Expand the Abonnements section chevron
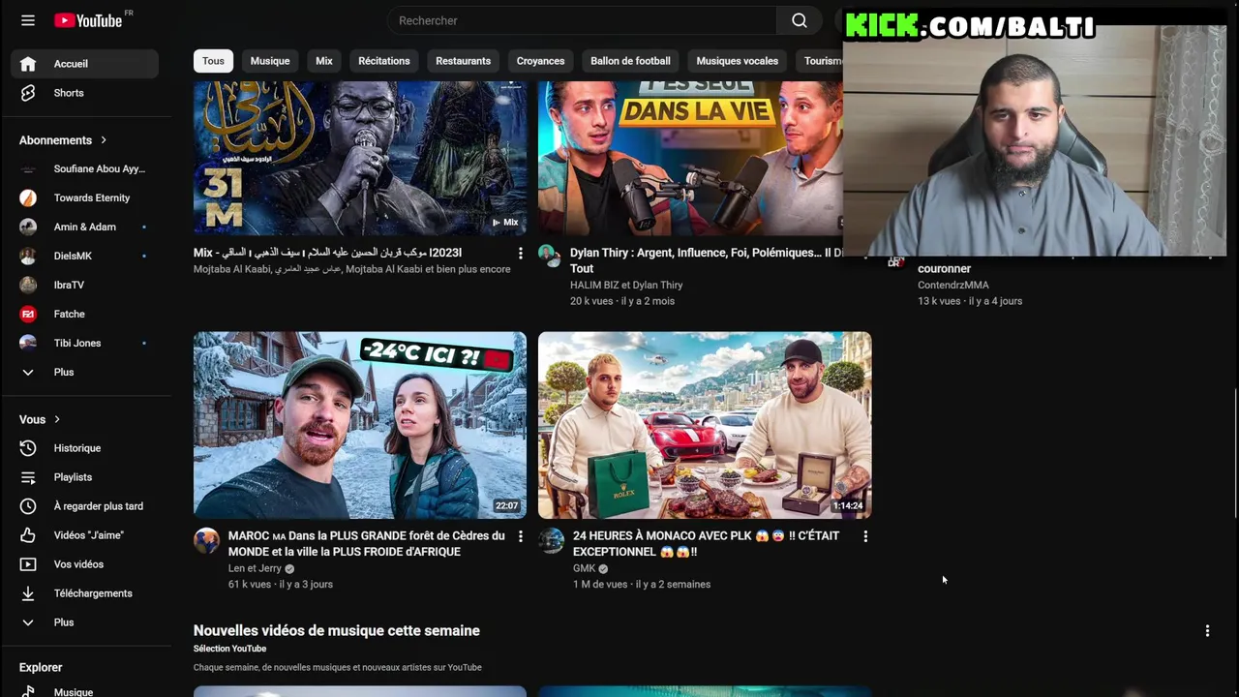 pos(104,140)
